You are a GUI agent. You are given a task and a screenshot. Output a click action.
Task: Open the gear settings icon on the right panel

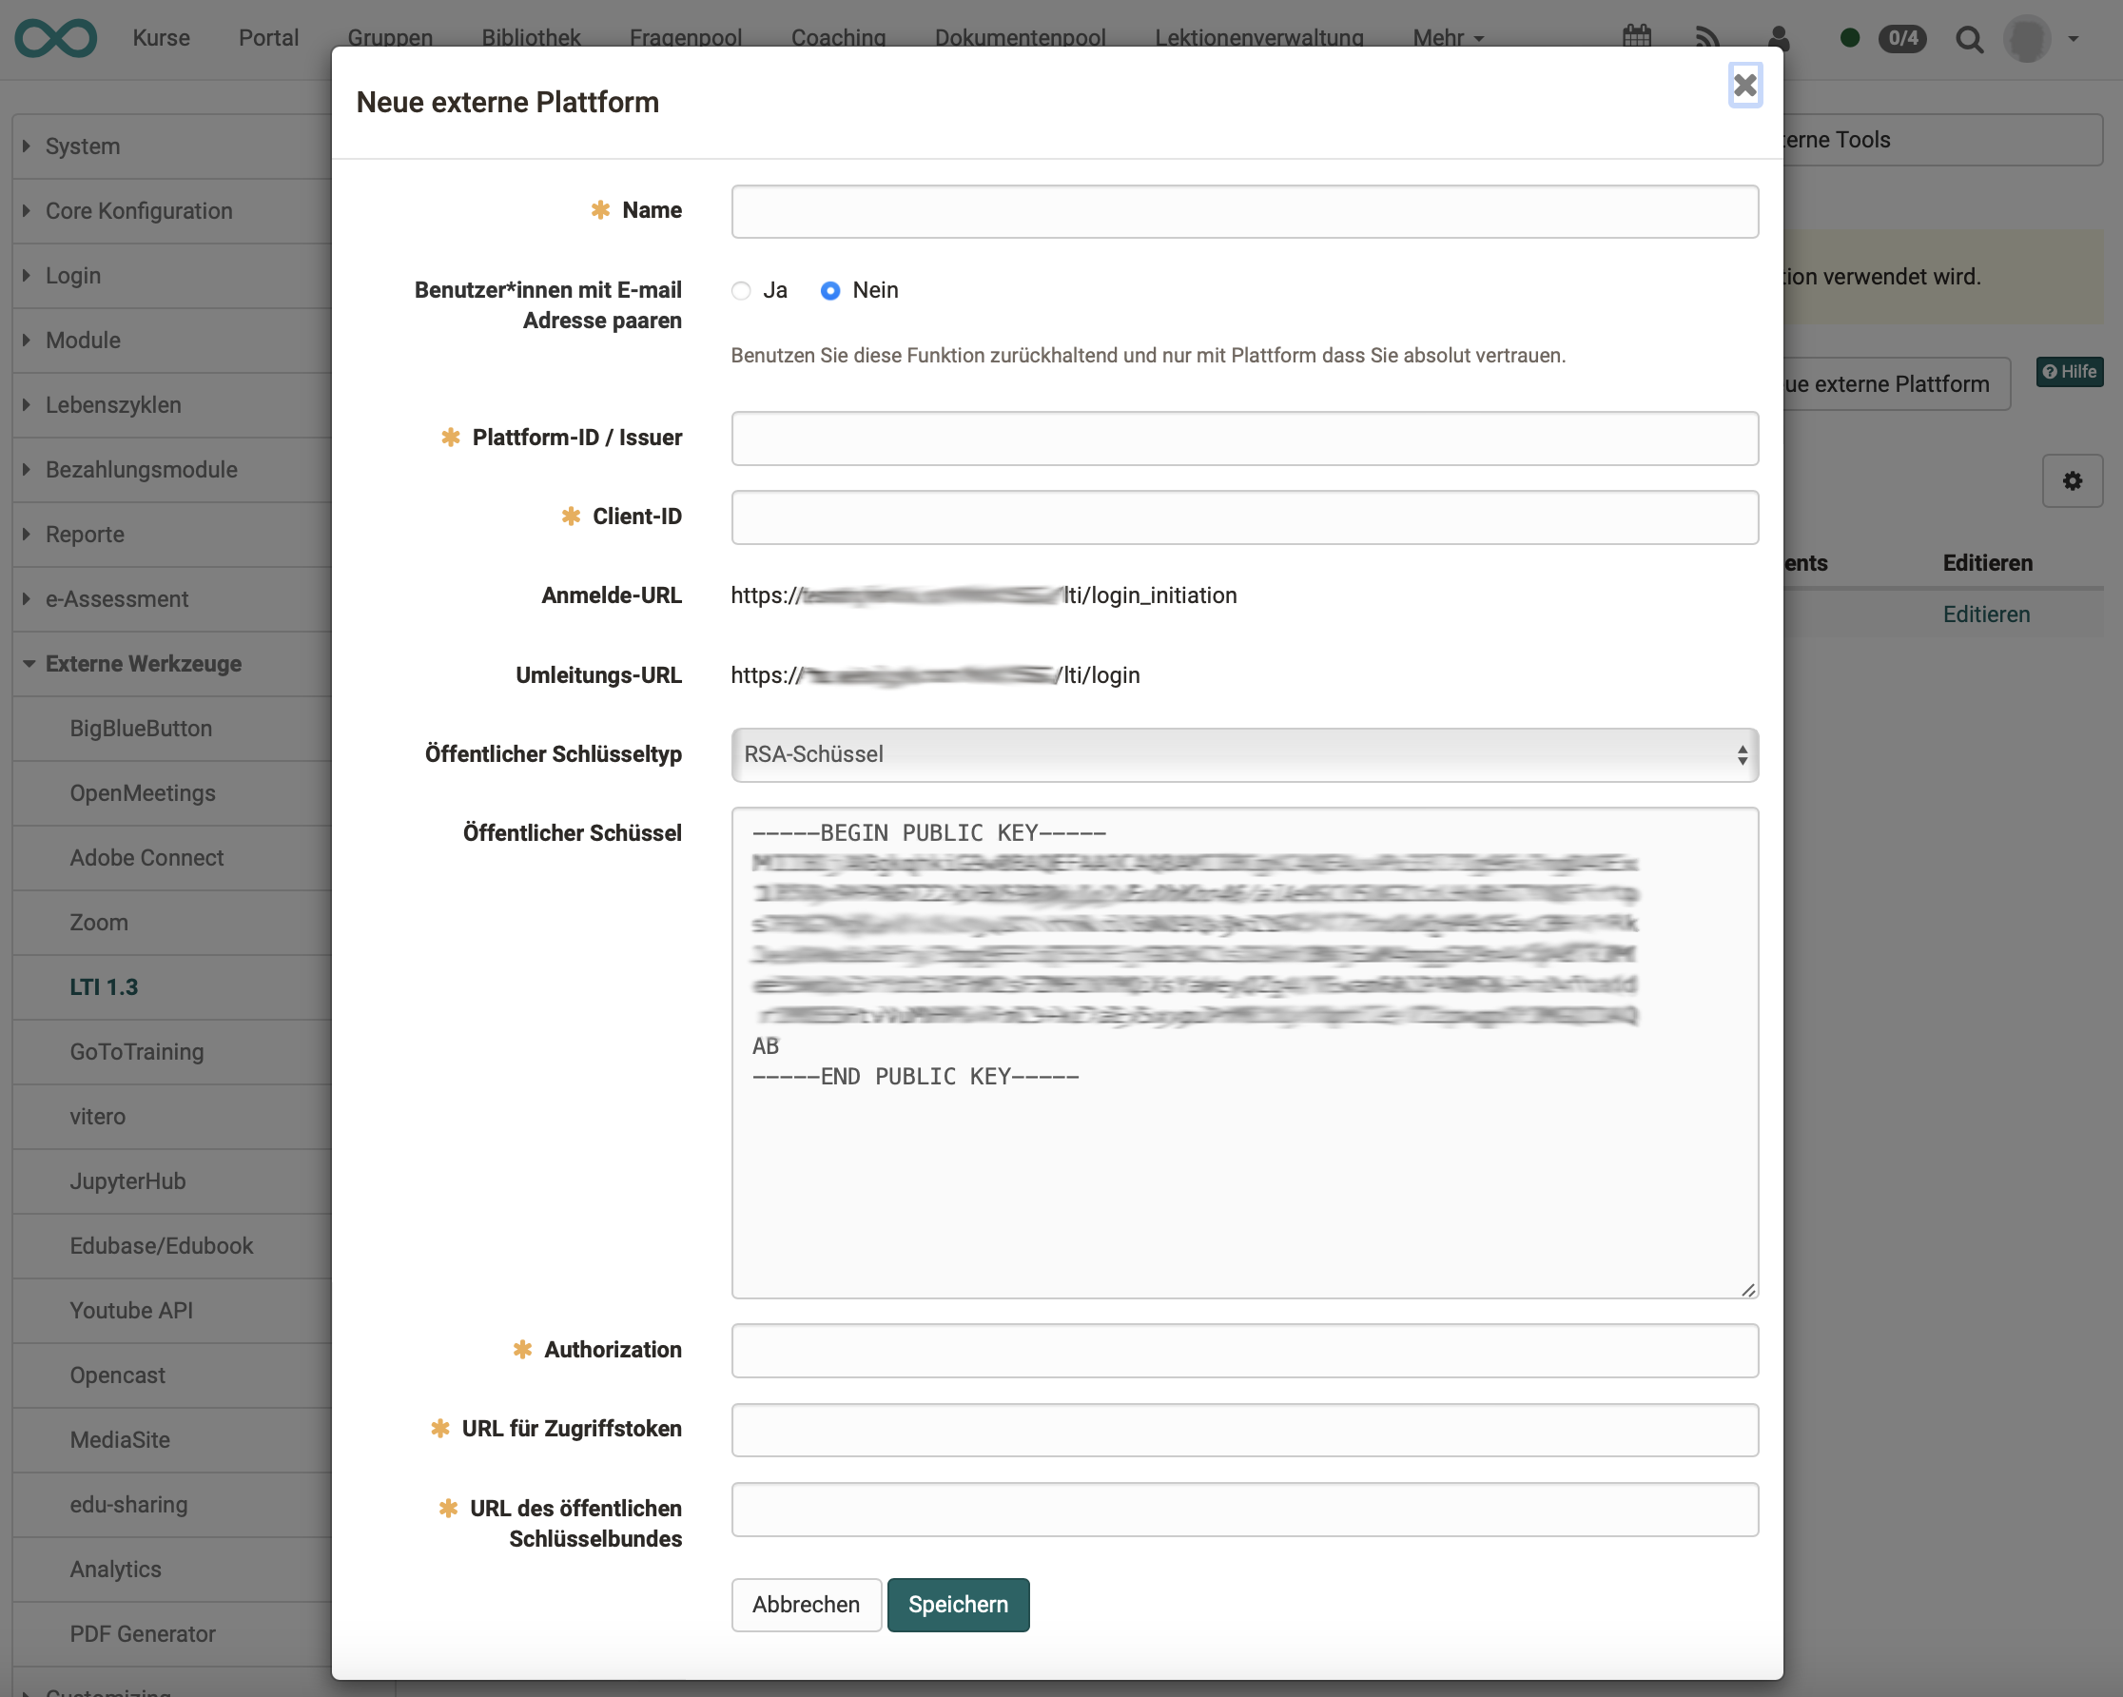coord(2073,480)
